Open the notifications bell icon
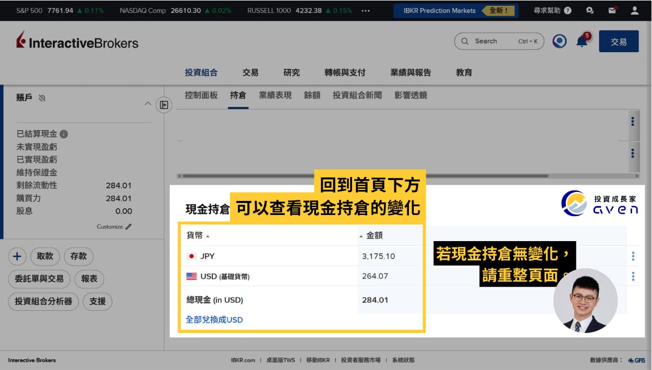 (x=582, y=42)
